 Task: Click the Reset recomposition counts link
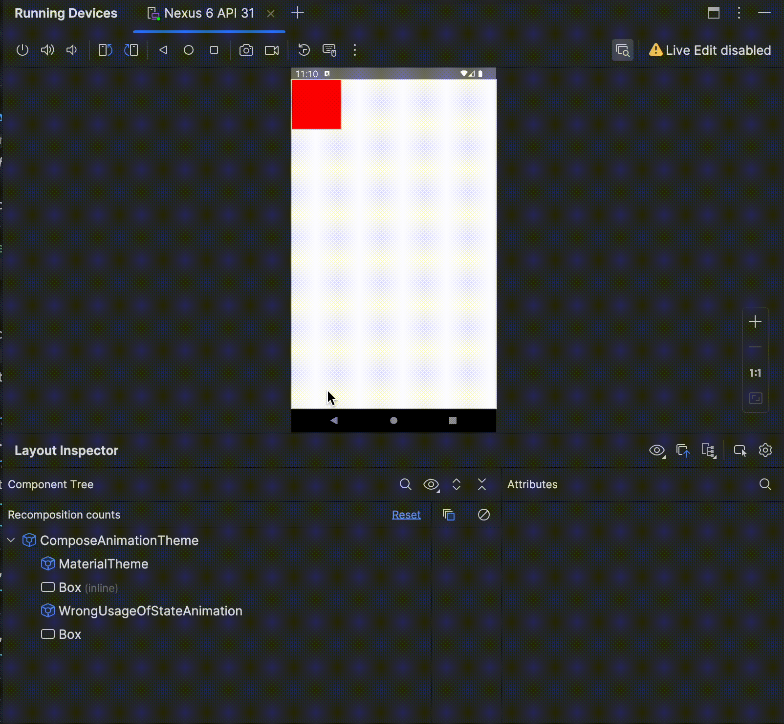click(406, 515)
